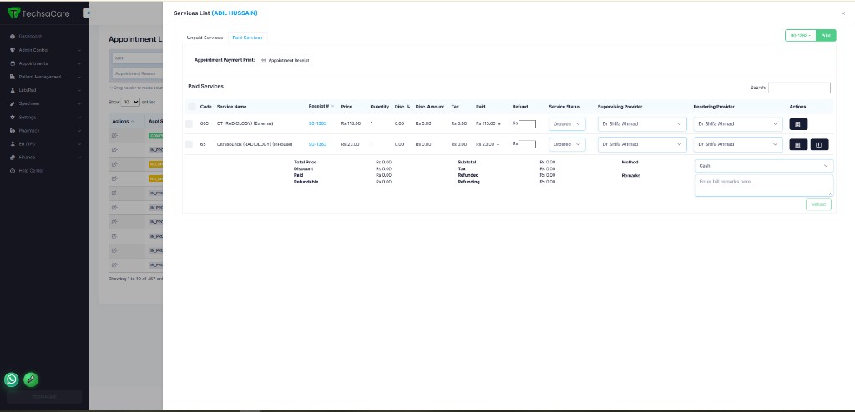Focus the refund amount field for CT row
The height and width of the screenshot is (412, 855).
pyautogui.click(x=528, y=124)
